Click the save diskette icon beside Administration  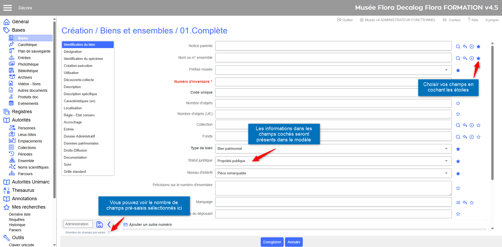99,224
